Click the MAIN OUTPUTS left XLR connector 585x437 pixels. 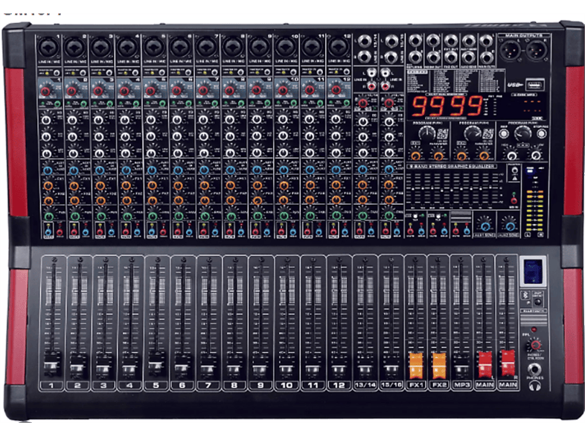tap(511, 50)
